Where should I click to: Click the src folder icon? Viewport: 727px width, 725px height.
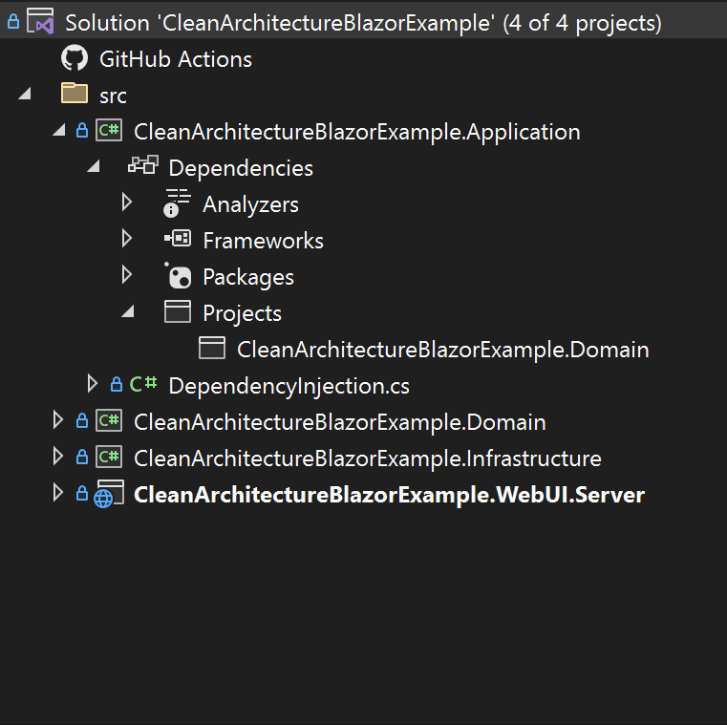point(75,93)
